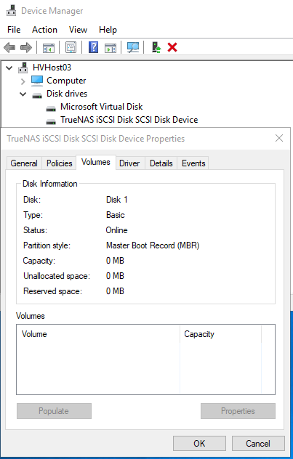Open the Properties toolbar icon

[71, 47]
